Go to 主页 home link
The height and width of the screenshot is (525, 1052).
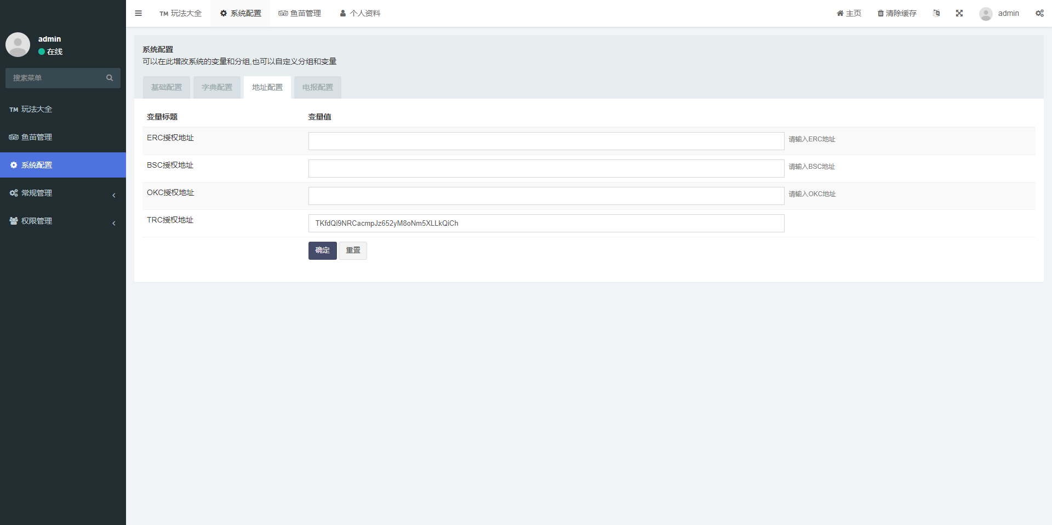pyautogui.click(x=849, y=13)
